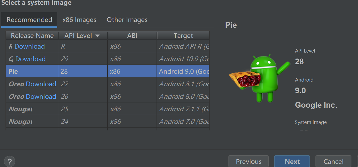Click the Android 8.0 target cell

[183, 96]
